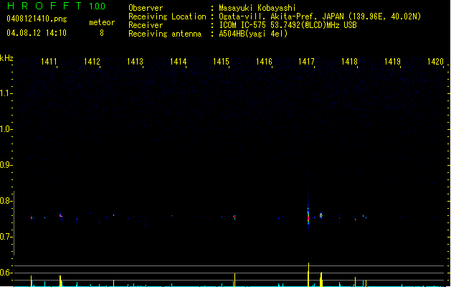Screen dimensions: 451x287
Task: Click the 0.7 kHz frequency label
Action: pyautogui.click(x=6, y=237)
